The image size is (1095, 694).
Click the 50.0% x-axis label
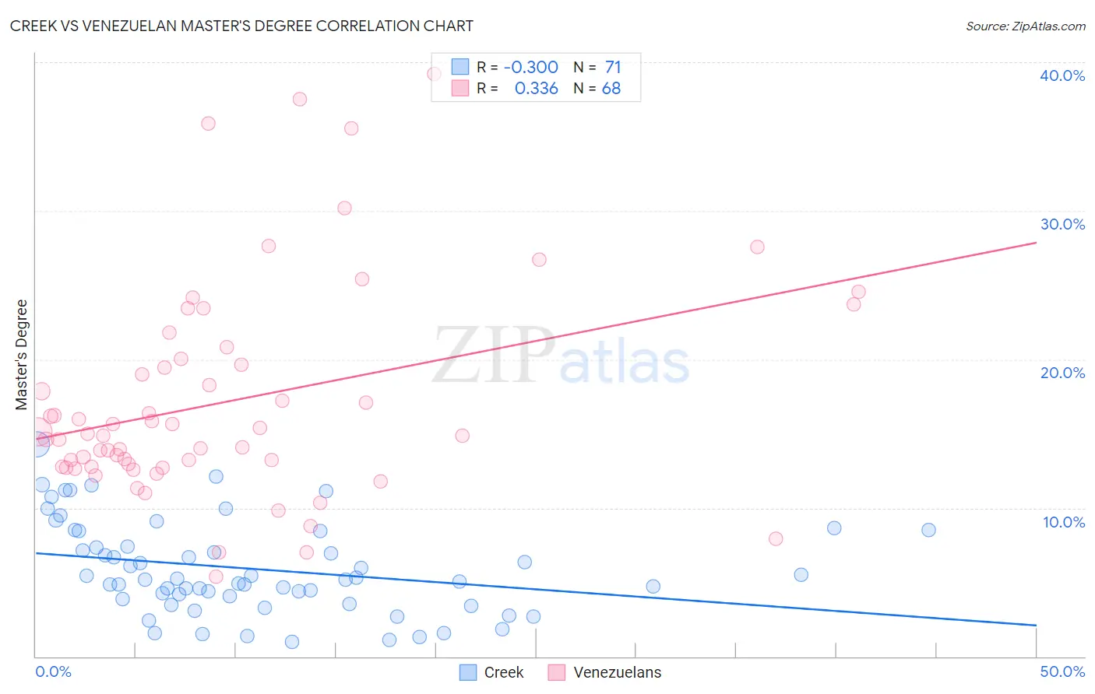pos(1062,671)
